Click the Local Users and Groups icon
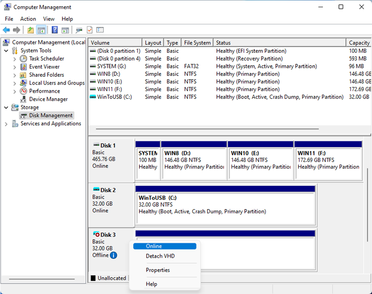The height and width of the screenshot is (294, 372). 23,83
